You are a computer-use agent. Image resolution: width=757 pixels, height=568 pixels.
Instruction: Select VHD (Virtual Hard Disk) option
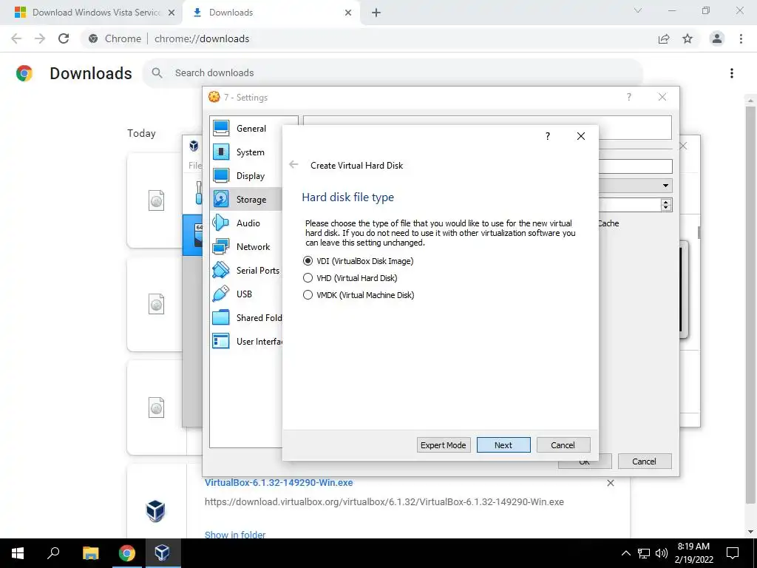pos(350,278)
